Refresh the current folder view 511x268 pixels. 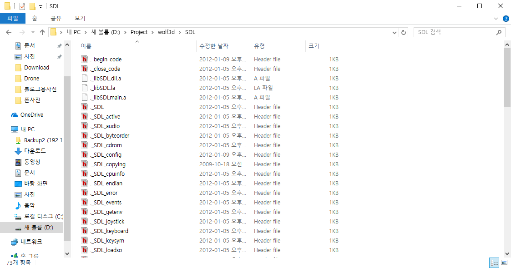[x=404, y=32]
